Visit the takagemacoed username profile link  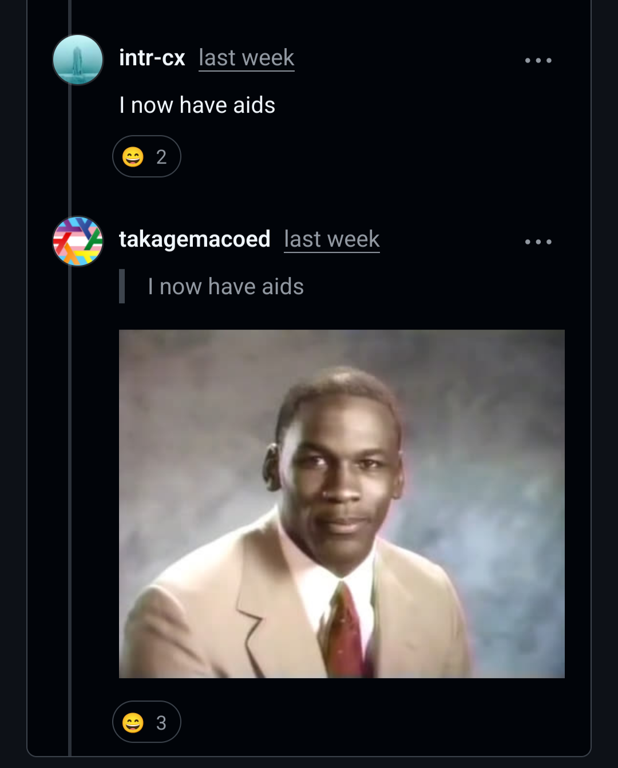coord(195,239)
